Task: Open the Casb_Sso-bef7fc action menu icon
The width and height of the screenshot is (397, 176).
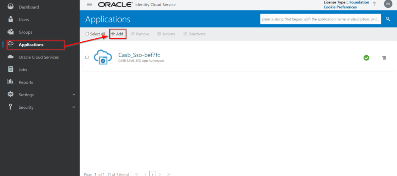Action: pos(384,58)
